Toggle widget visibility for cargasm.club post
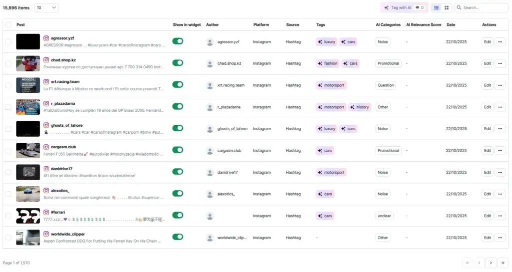This screenshot has height=272, width=512. [x=177, y=150]
